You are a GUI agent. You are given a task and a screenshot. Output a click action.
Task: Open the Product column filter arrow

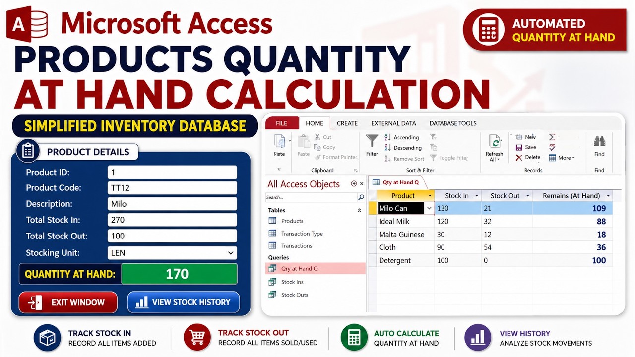tap(430, 196)
